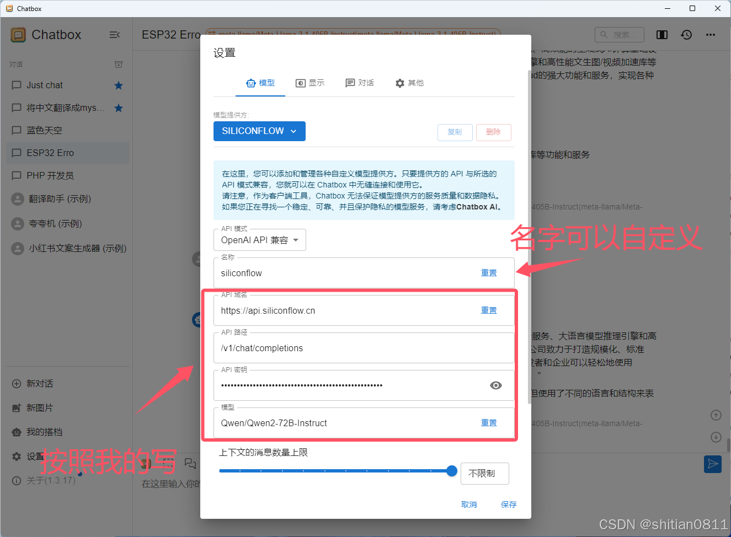Click the 删除 delete provider button

click(x=494, y=132)
